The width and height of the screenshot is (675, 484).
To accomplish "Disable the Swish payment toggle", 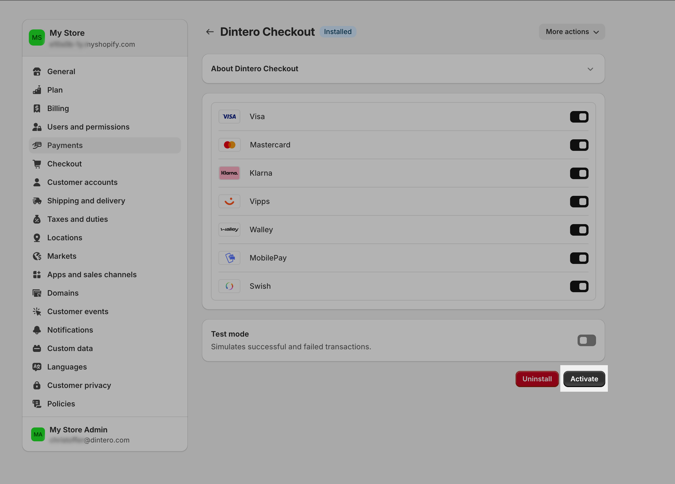I will pos(579,286).
